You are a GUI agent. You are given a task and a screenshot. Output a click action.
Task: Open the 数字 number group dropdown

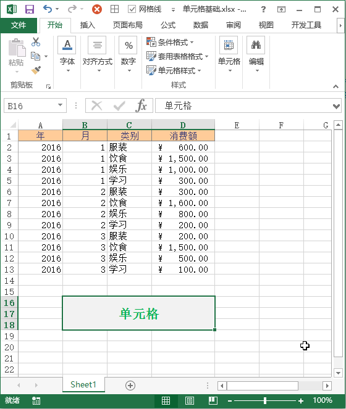129,54
